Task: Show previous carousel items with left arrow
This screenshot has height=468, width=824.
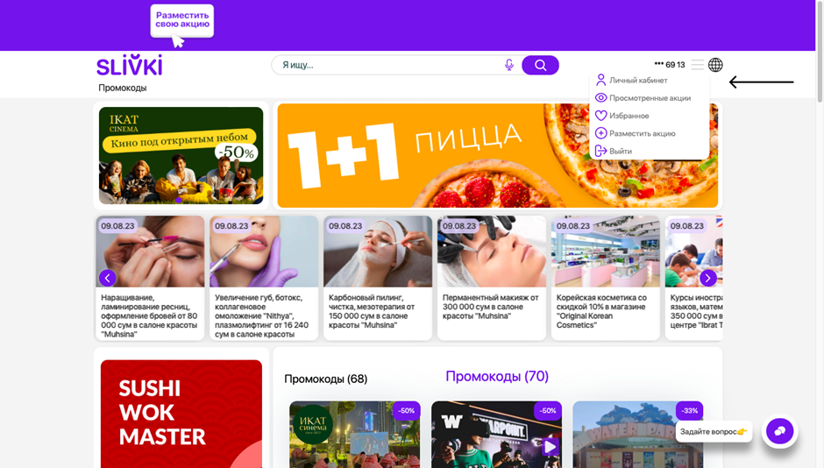Action: 107,278
